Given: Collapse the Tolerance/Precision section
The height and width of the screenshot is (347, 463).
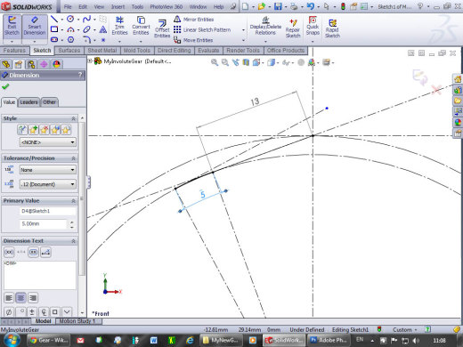Looking at the screenshot, I should pos(73,158).
